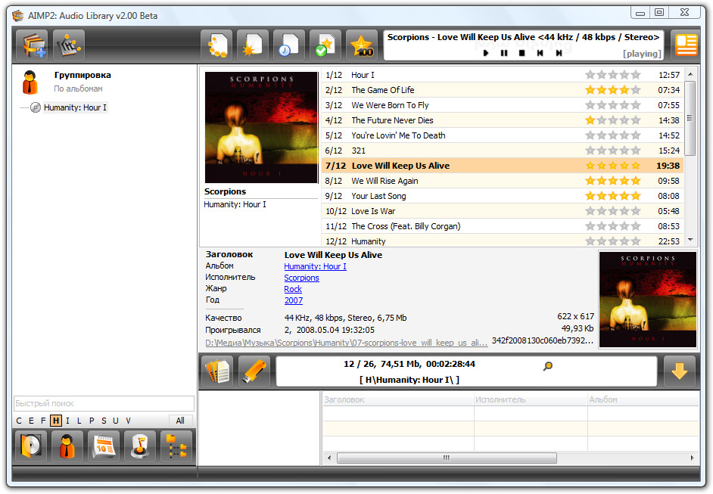
Task: Open the recently played clock document icon
Action: pos(289,45)
